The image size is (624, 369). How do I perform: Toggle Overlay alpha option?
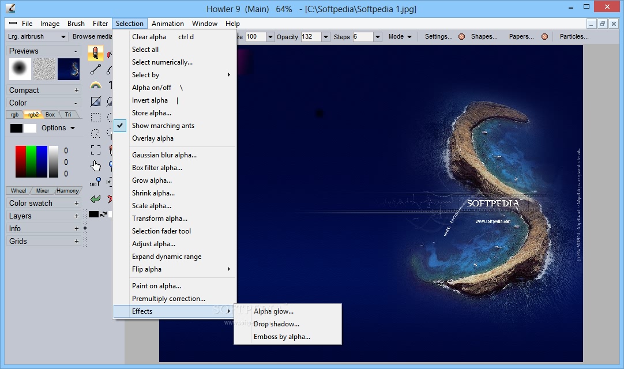pyautogui.click(x=175, y=138)
